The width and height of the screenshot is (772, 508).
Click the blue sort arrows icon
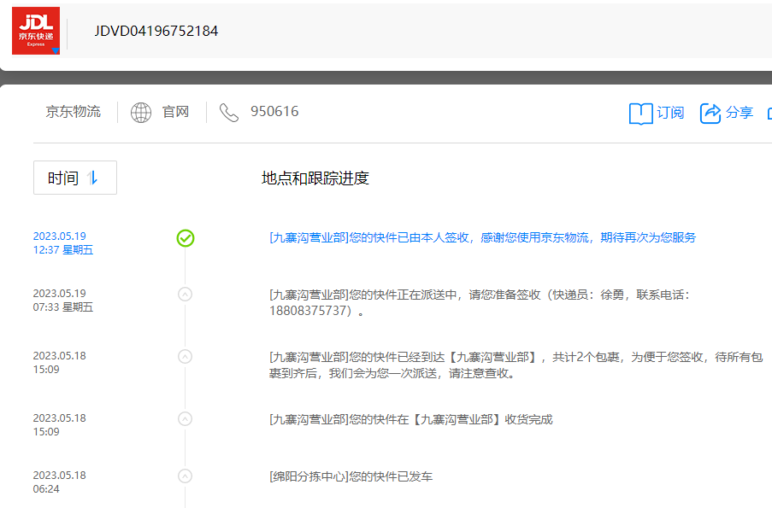(92, 178)
